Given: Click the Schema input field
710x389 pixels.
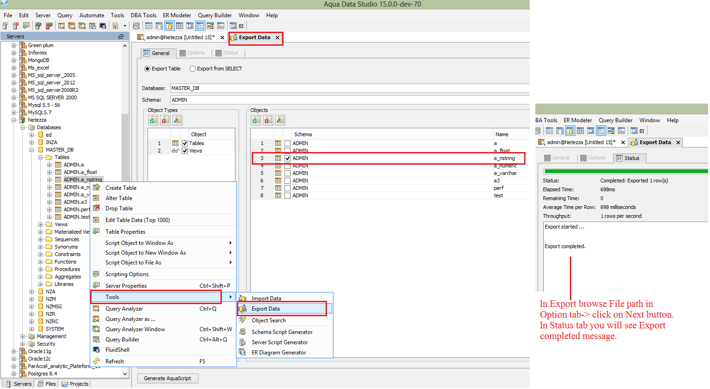Looking at the screenshot, I should coord(350,100).
